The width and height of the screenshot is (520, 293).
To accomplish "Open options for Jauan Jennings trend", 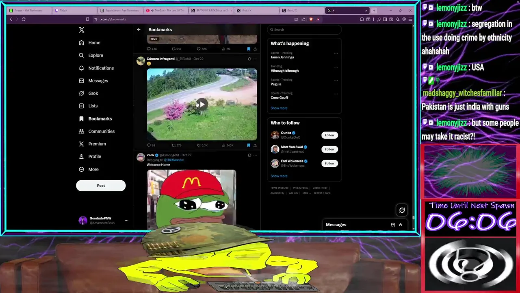I will [336, 53].
